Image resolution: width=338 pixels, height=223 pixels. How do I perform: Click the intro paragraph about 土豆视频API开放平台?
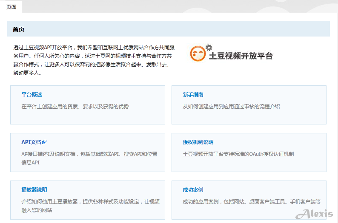[94, 60]
